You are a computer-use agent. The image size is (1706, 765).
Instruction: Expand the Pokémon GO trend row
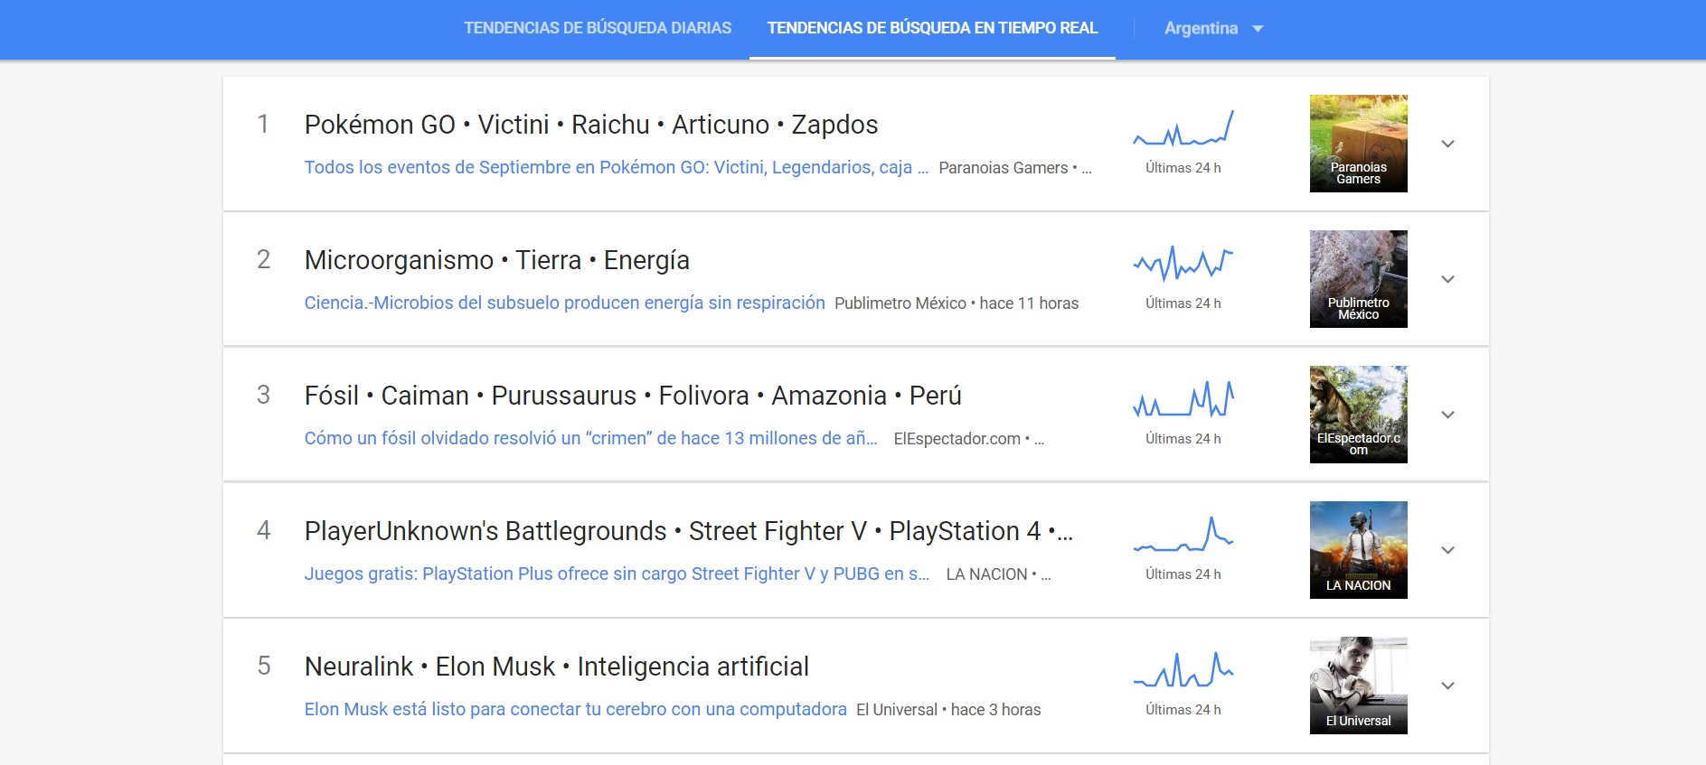[1447, 144]
